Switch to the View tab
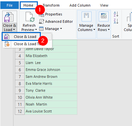The width and height of the screenshot is (132, 126). pos(104,5)
